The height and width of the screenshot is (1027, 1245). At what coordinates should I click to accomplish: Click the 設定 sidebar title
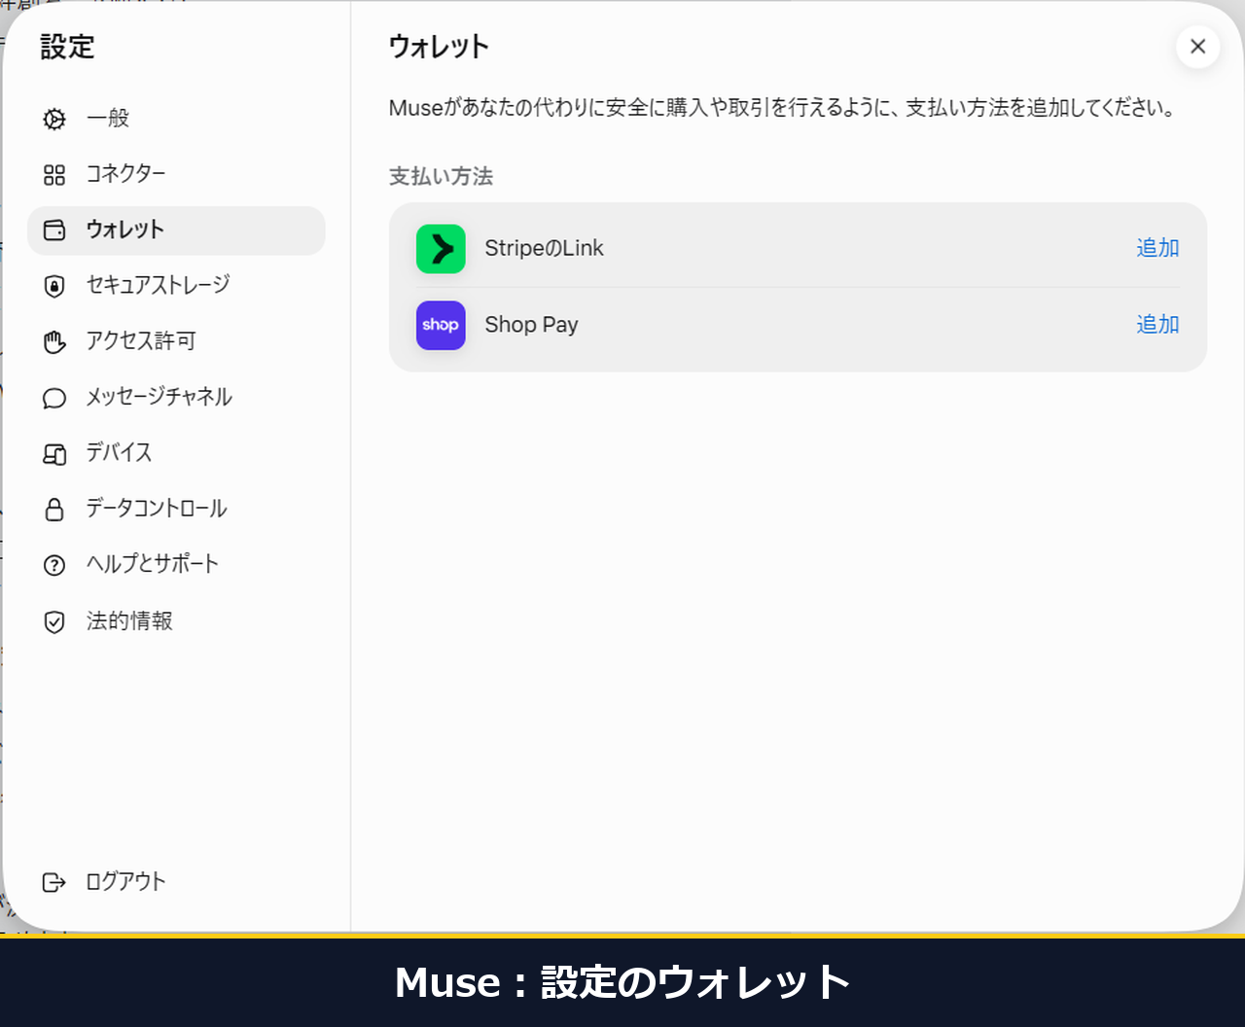[67, 47]
